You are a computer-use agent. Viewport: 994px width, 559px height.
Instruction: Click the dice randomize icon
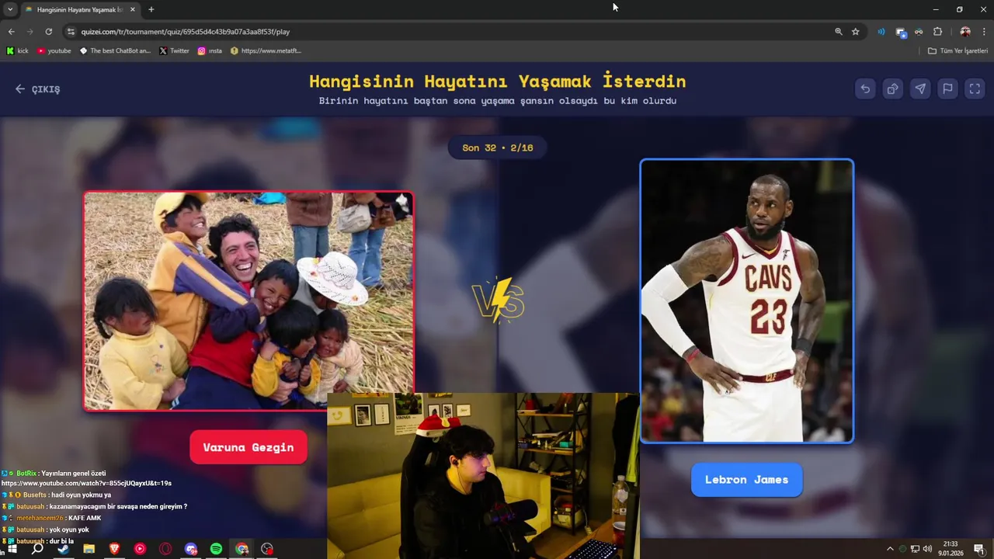[x=892, y=89]
